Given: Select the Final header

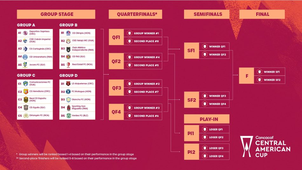Looking at the screenshot, I should click(262, 14).
